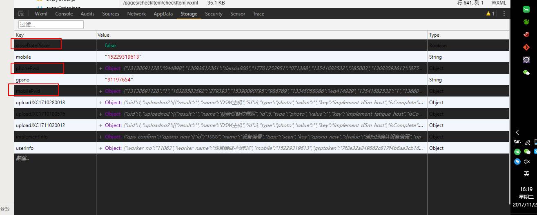Select the userInfo key cell
Screen dimensions: 537x215
(56, 148)
